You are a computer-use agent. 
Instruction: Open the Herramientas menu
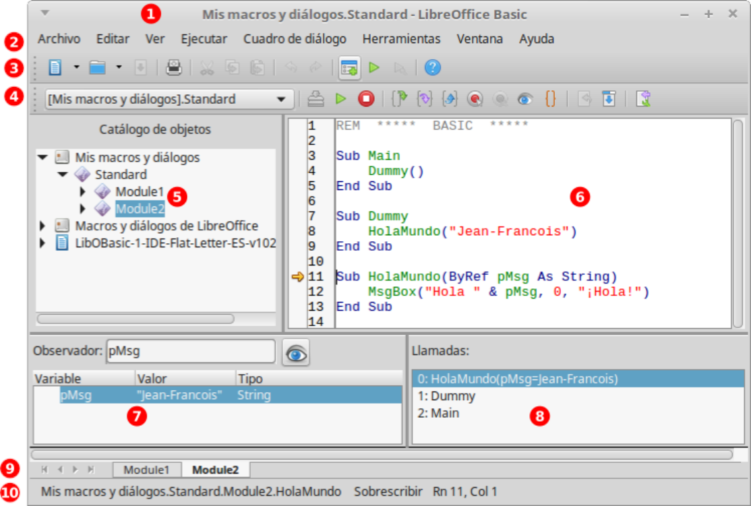[401, 39]
